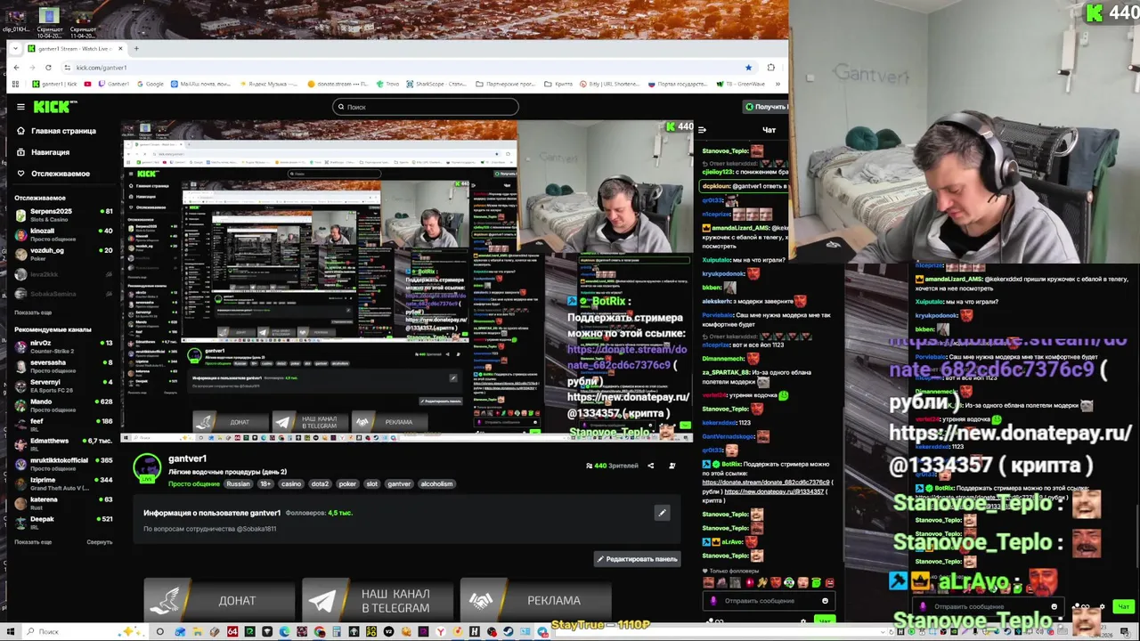
Task: Focus the Поиск search field on Kick
Action: (426, 107)
